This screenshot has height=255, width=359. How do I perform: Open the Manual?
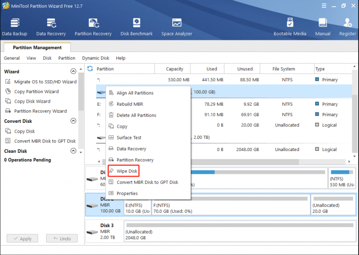[323, 27]
